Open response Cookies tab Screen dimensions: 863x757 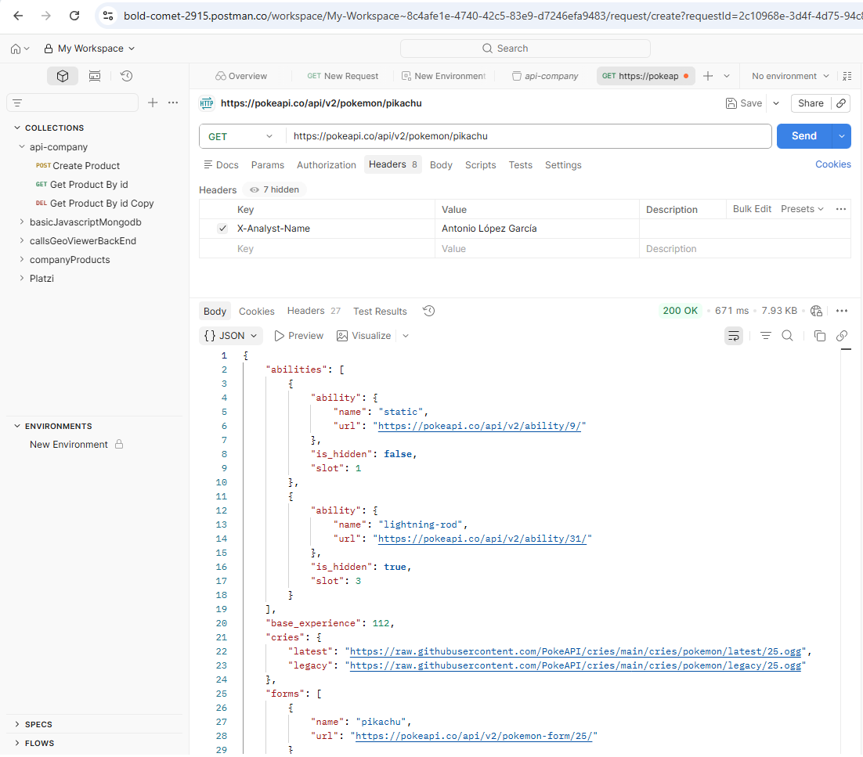[x=257, y=312]
